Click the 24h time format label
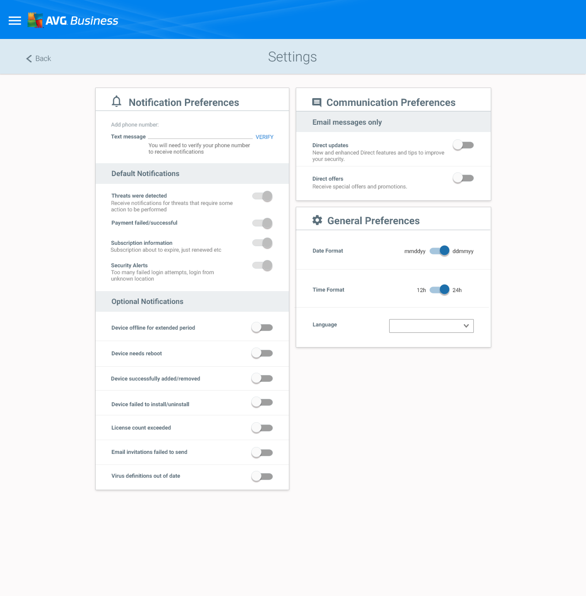The height and width of the screenshot is (596, 586). pyautogui.click(x=457, y=290)
